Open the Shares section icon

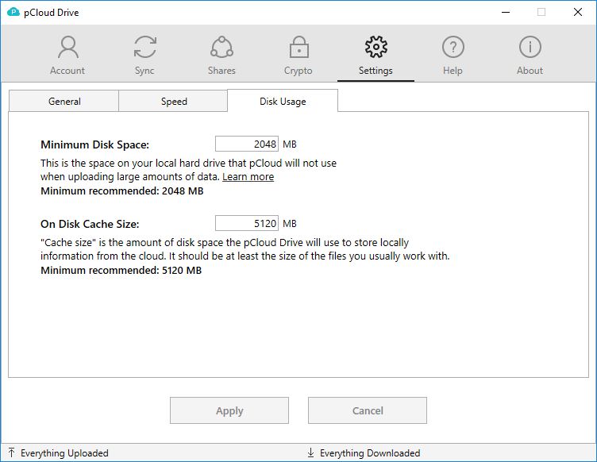[x=222, y=47]
